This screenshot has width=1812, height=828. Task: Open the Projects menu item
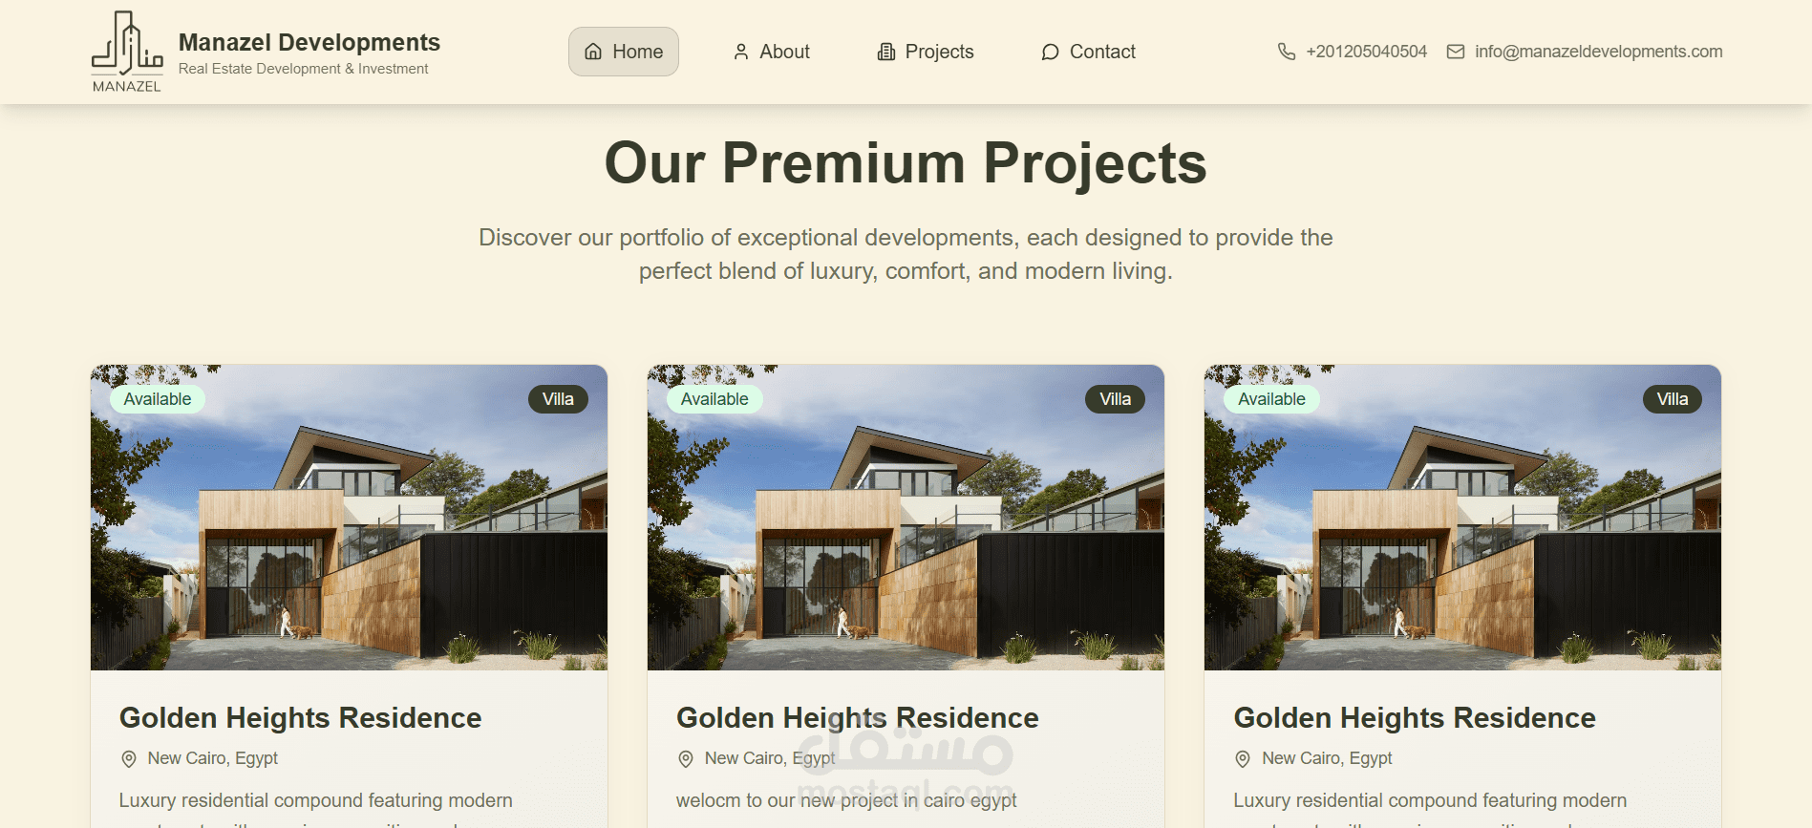pyautogui.click(x=926, y=52)
